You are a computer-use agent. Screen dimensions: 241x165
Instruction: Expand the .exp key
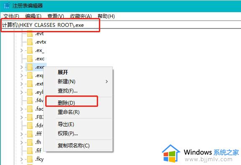coord(22,75)
